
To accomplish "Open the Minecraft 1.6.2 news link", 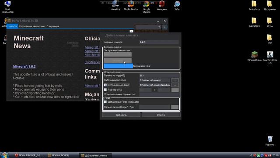I will [24, 66].
